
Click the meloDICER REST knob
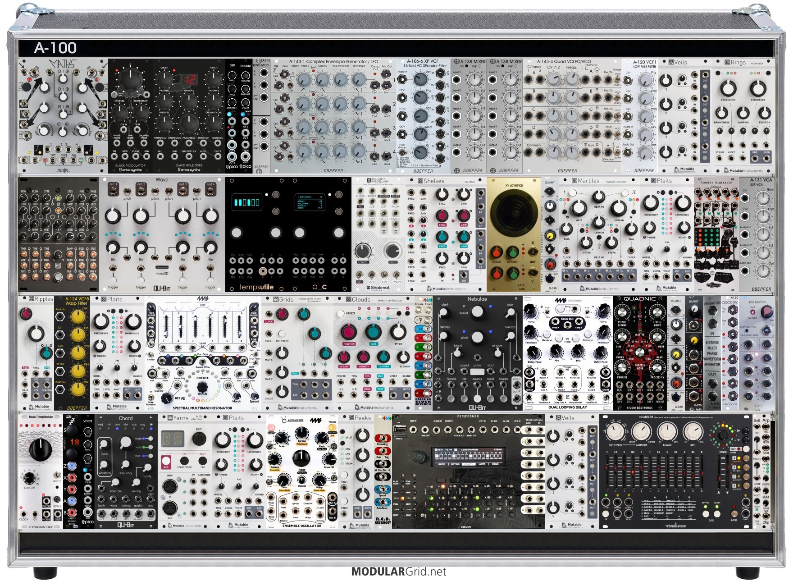coord(693,431)
